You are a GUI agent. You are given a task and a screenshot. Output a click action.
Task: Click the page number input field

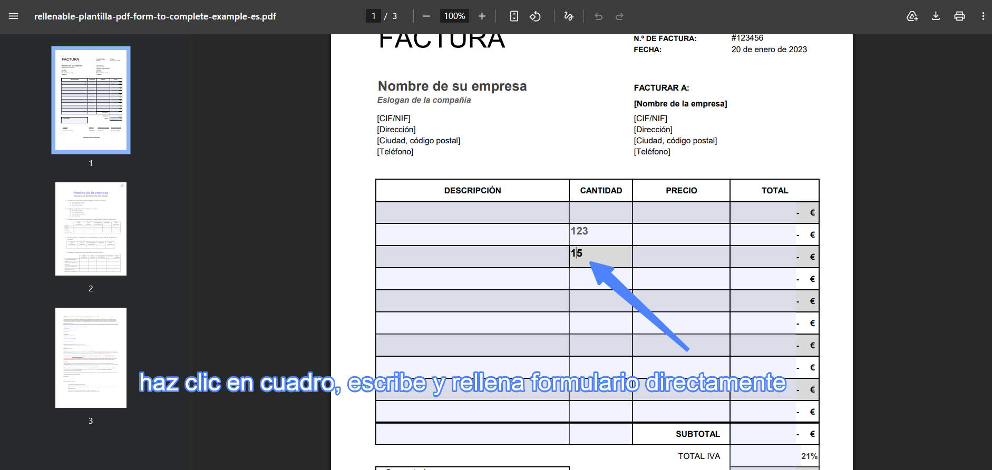pos(373,16)
